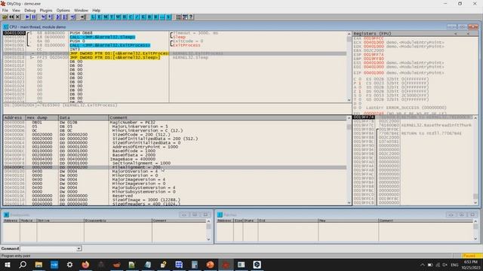Image resolution: width=483 pixels, height=271 pixels.
Task: Show Windows list with W button
Action: pos(118,17)
